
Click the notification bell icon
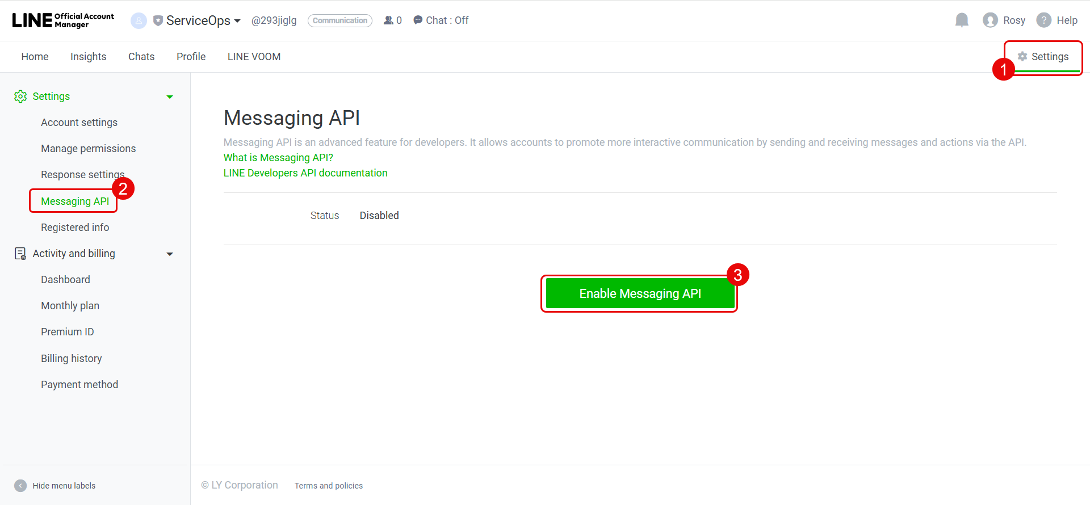tap(962, 20)
